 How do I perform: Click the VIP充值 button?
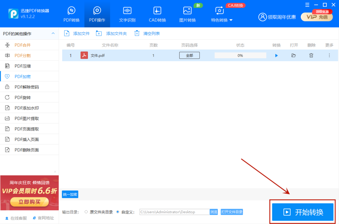pyautogui.click(x=317, y=17)
